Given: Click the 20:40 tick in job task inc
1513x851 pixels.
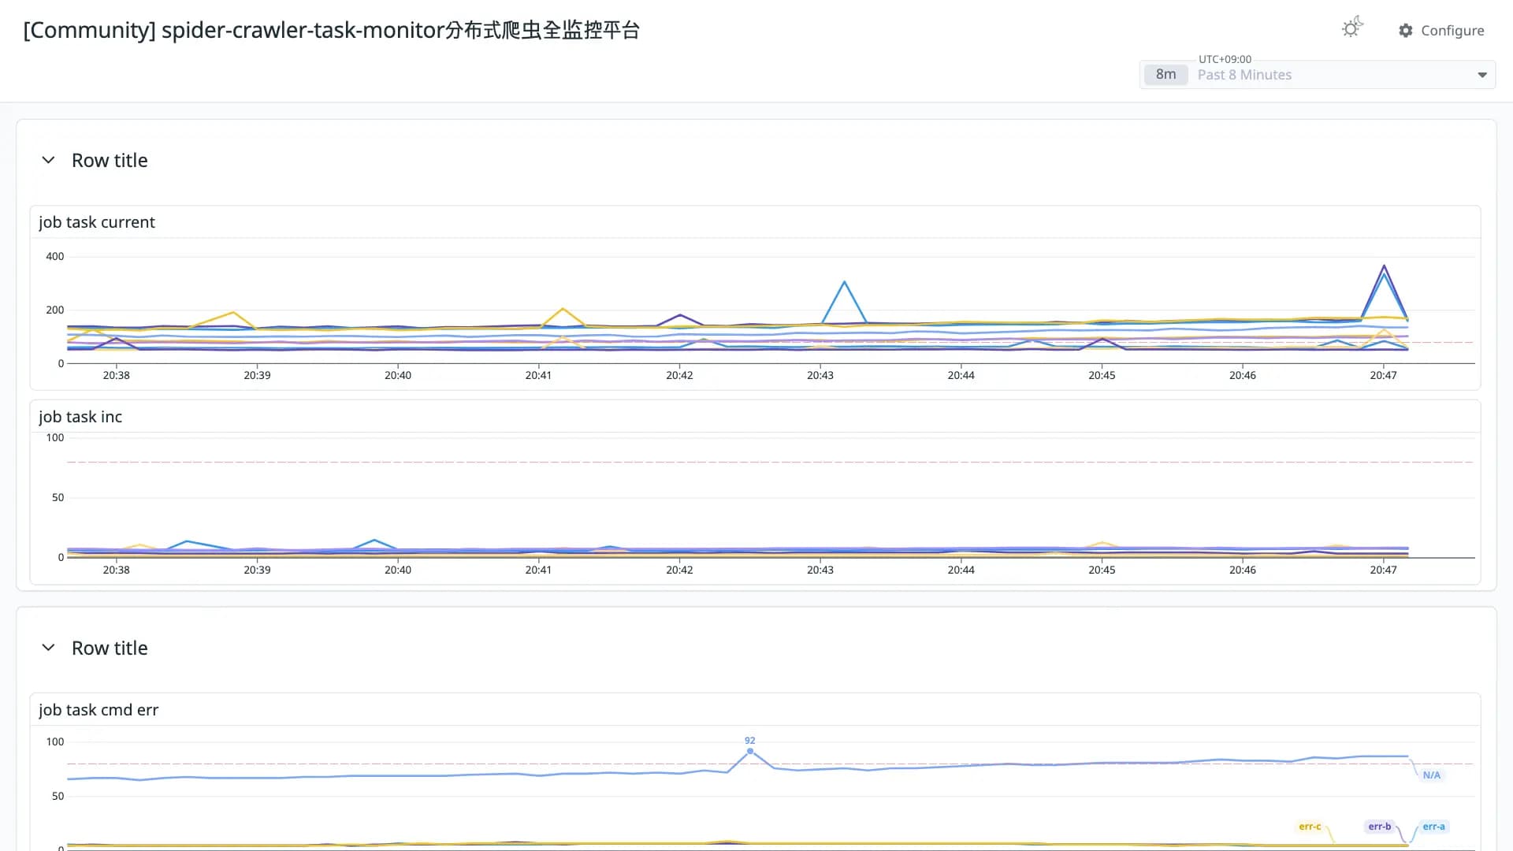Looking at the screenshot, I should (397, 570).
